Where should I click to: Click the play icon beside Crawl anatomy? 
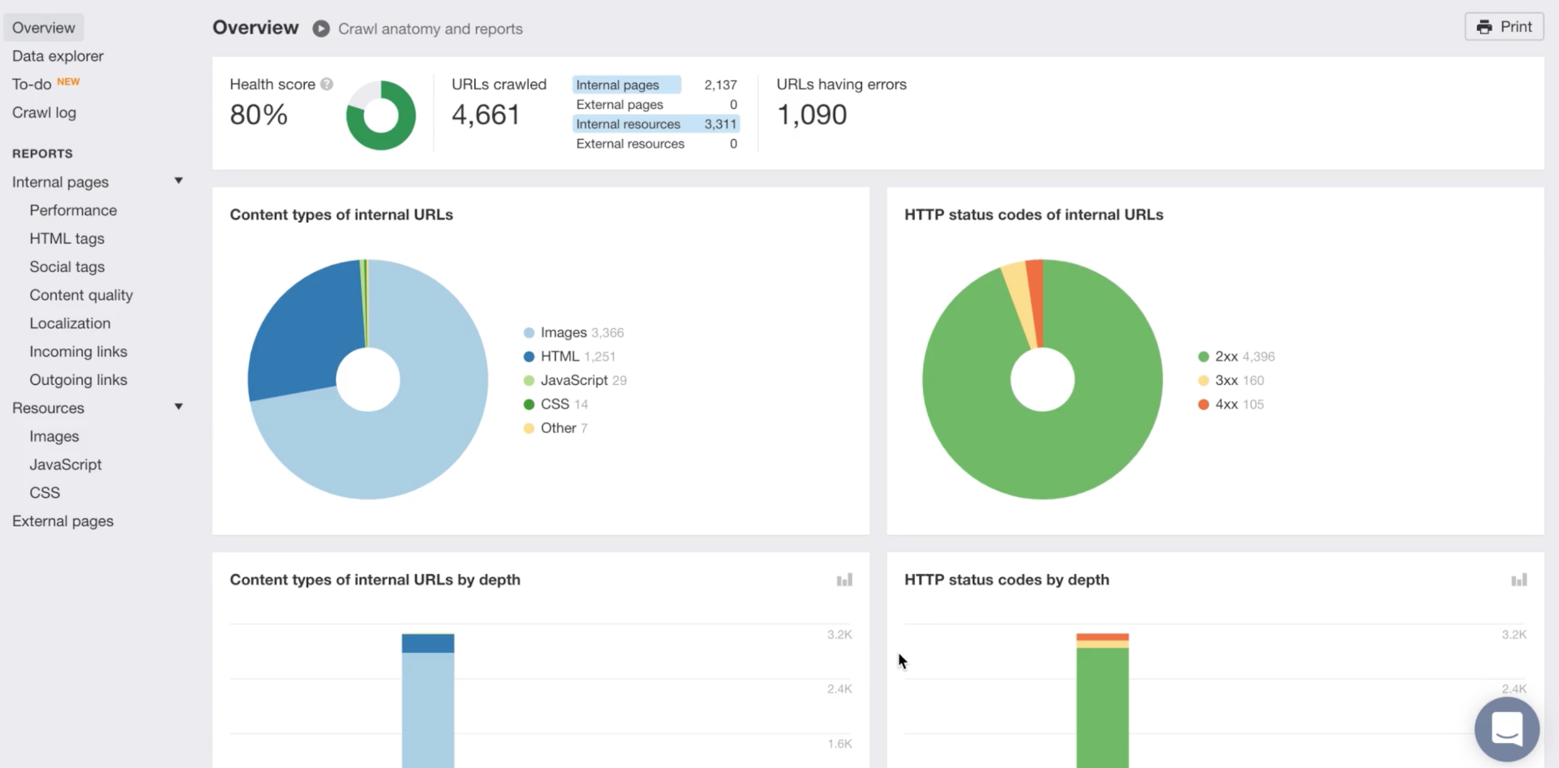pos(321,29)
